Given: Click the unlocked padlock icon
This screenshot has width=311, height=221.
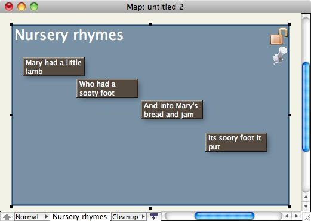Looking at the screenshot, I should click(x=279, y=36).
